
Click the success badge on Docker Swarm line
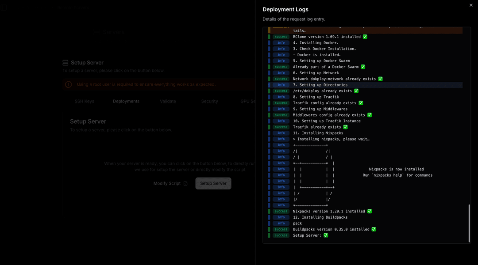point(280,67)
